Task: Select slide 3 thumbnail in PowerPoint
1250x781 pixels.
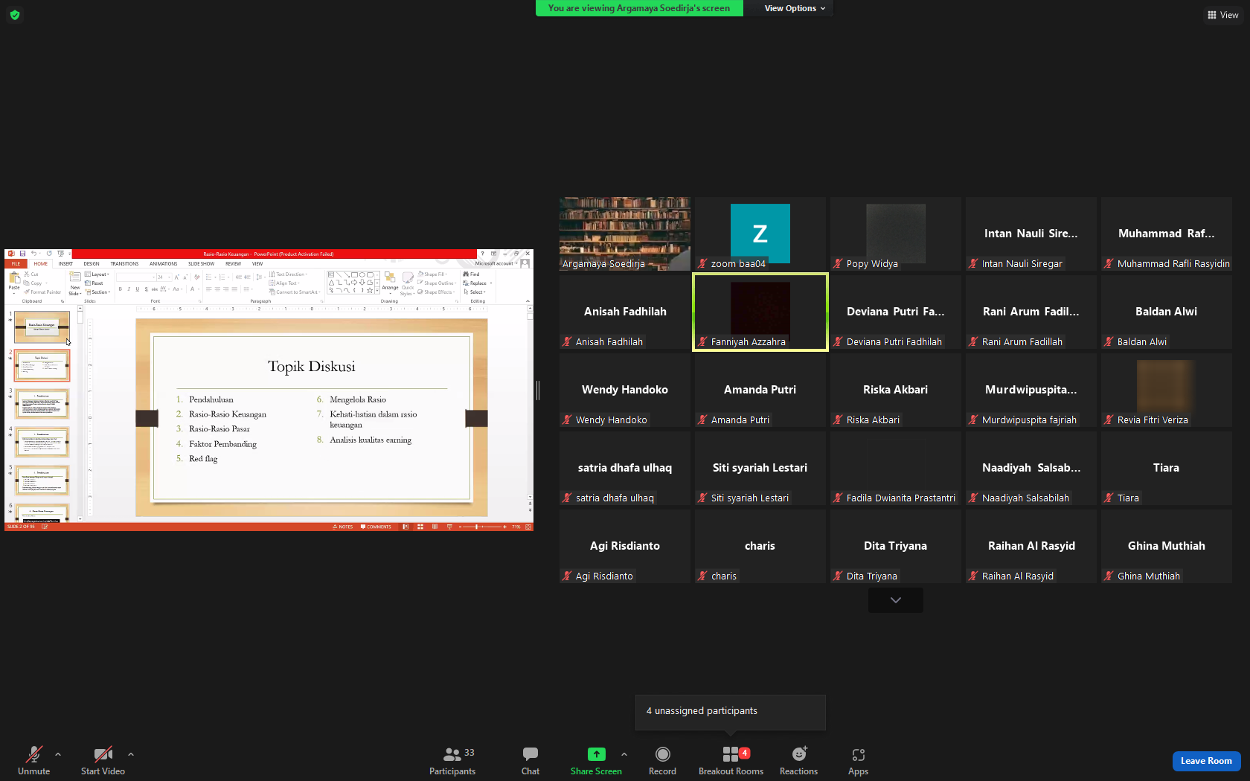Action: (x=42, y=404)
